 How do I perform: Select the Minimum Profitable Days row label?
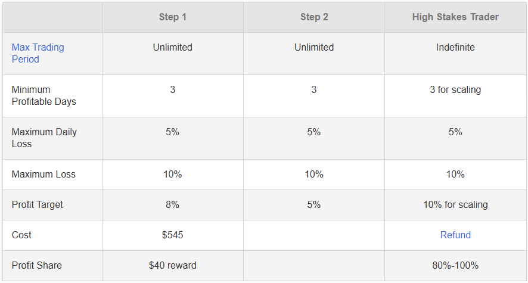(x=44, y=95)
